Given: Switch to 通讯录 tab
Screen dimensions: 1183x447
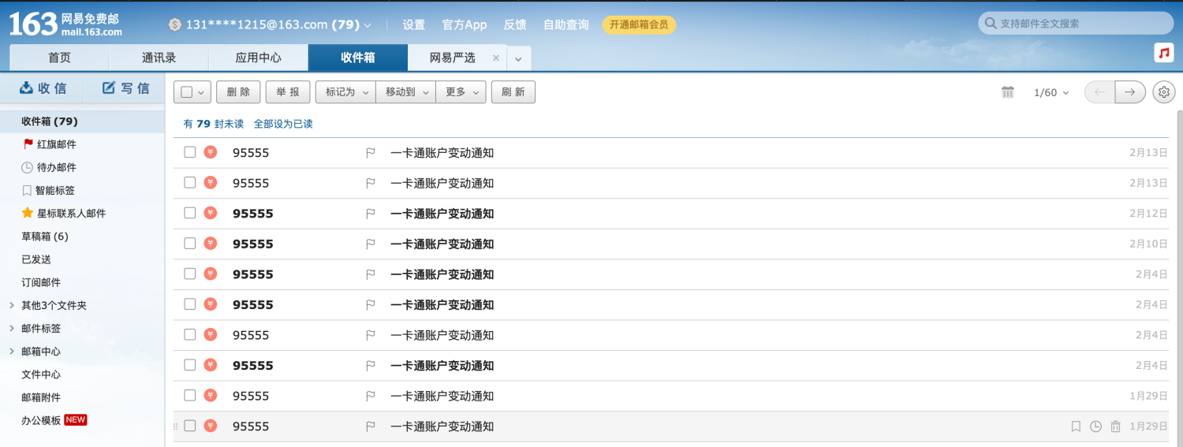Looking at the screenshot, I should (159, 58).
